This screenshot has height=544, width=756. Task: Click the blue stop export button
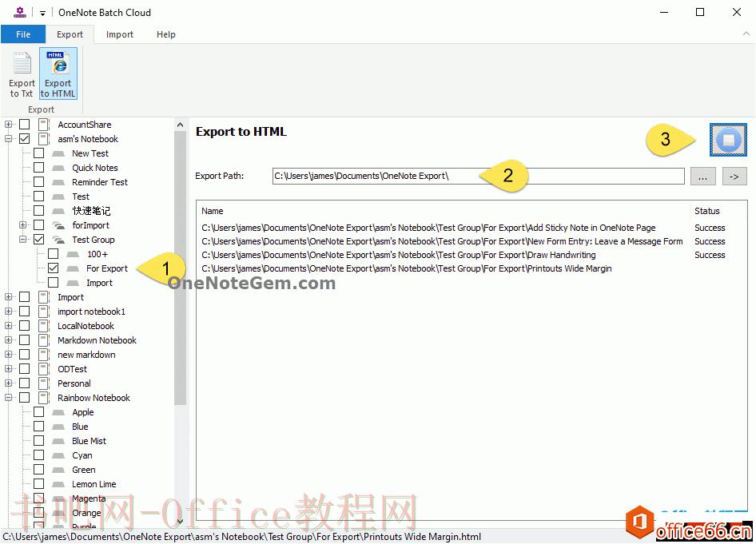(728, 140)
